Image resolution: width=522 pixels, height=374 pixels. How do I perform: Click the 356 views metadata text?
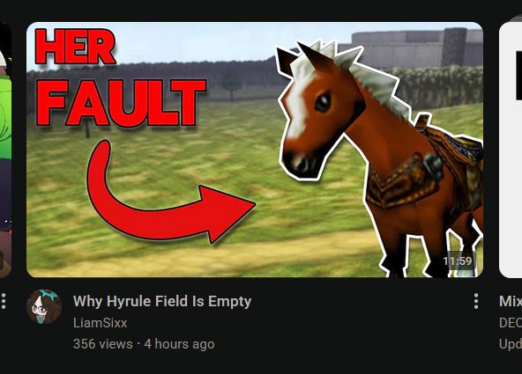[x=103, y=344]
